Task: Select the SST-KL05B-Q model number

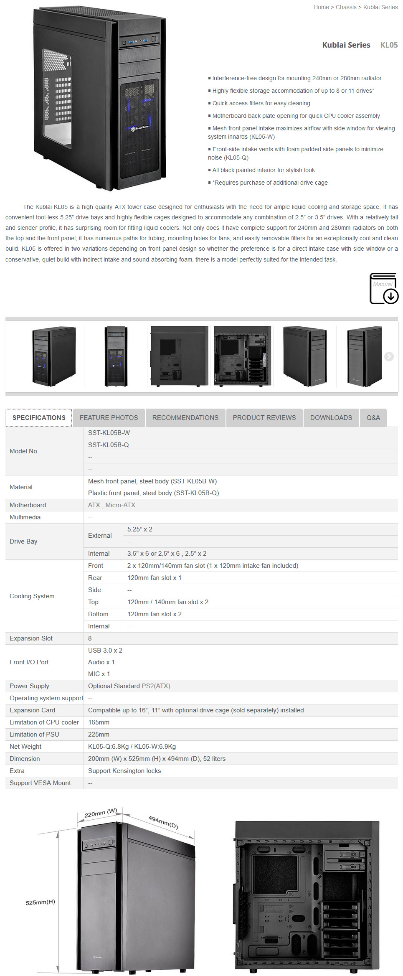Action: click(109, 445)
